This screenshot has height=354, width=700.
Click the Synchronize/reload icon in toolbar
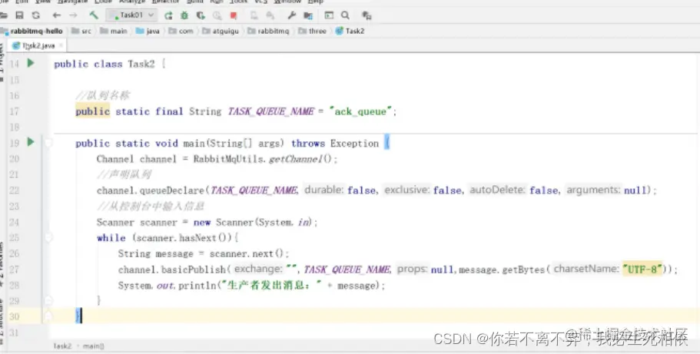coord(35,15)
